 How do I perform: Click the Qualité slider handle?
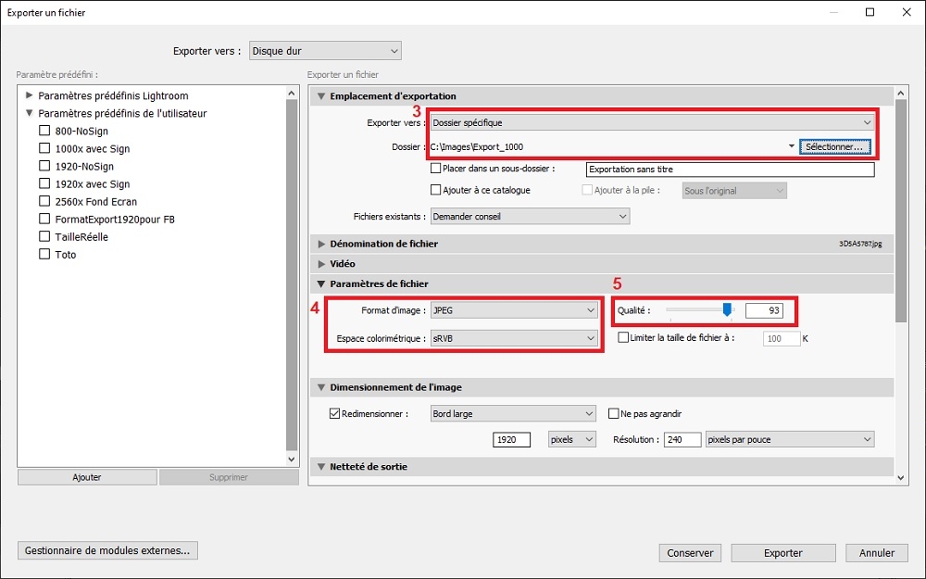[x=728, y=309]
